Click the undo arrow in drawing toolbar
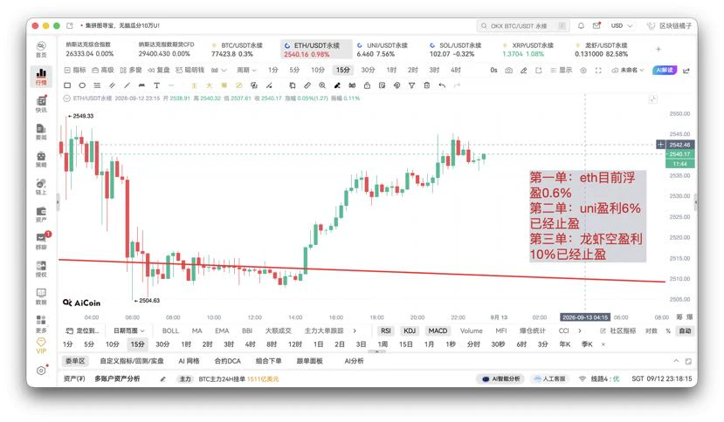 pyautogui.click(x=442, y=85)
